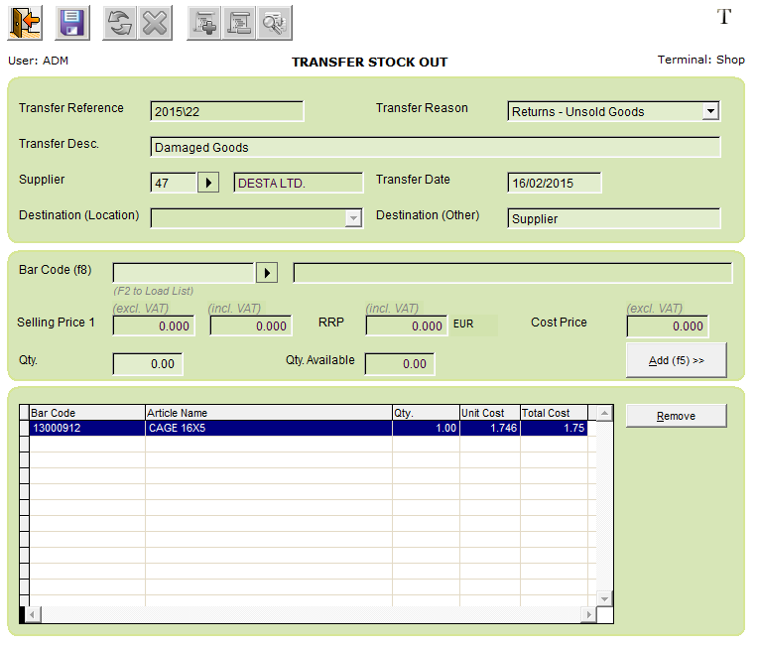
Task: Click the new document plus icon
Action: click(205, 23)
